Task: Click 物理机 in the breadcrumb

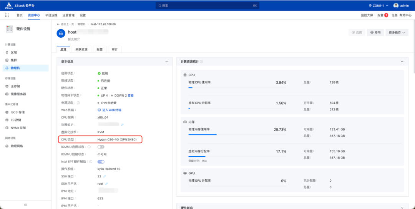Action: tap(81, 24)
